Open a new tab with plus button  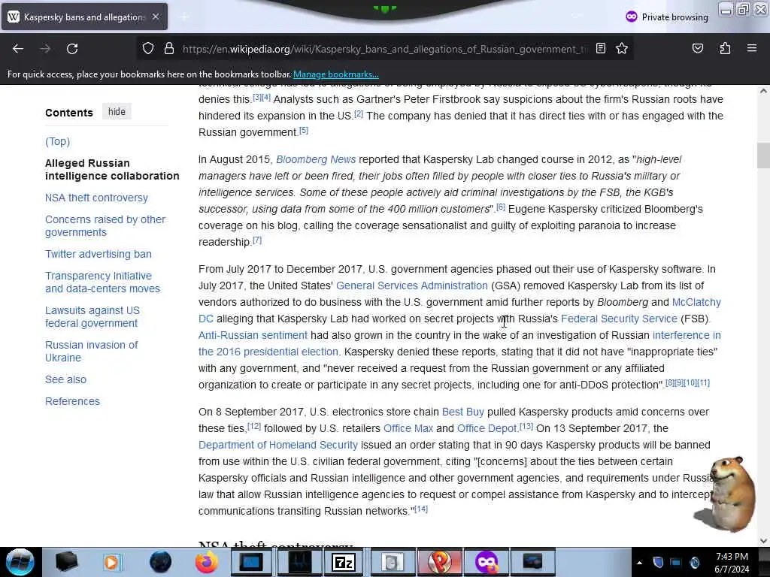tap(184, 17)
